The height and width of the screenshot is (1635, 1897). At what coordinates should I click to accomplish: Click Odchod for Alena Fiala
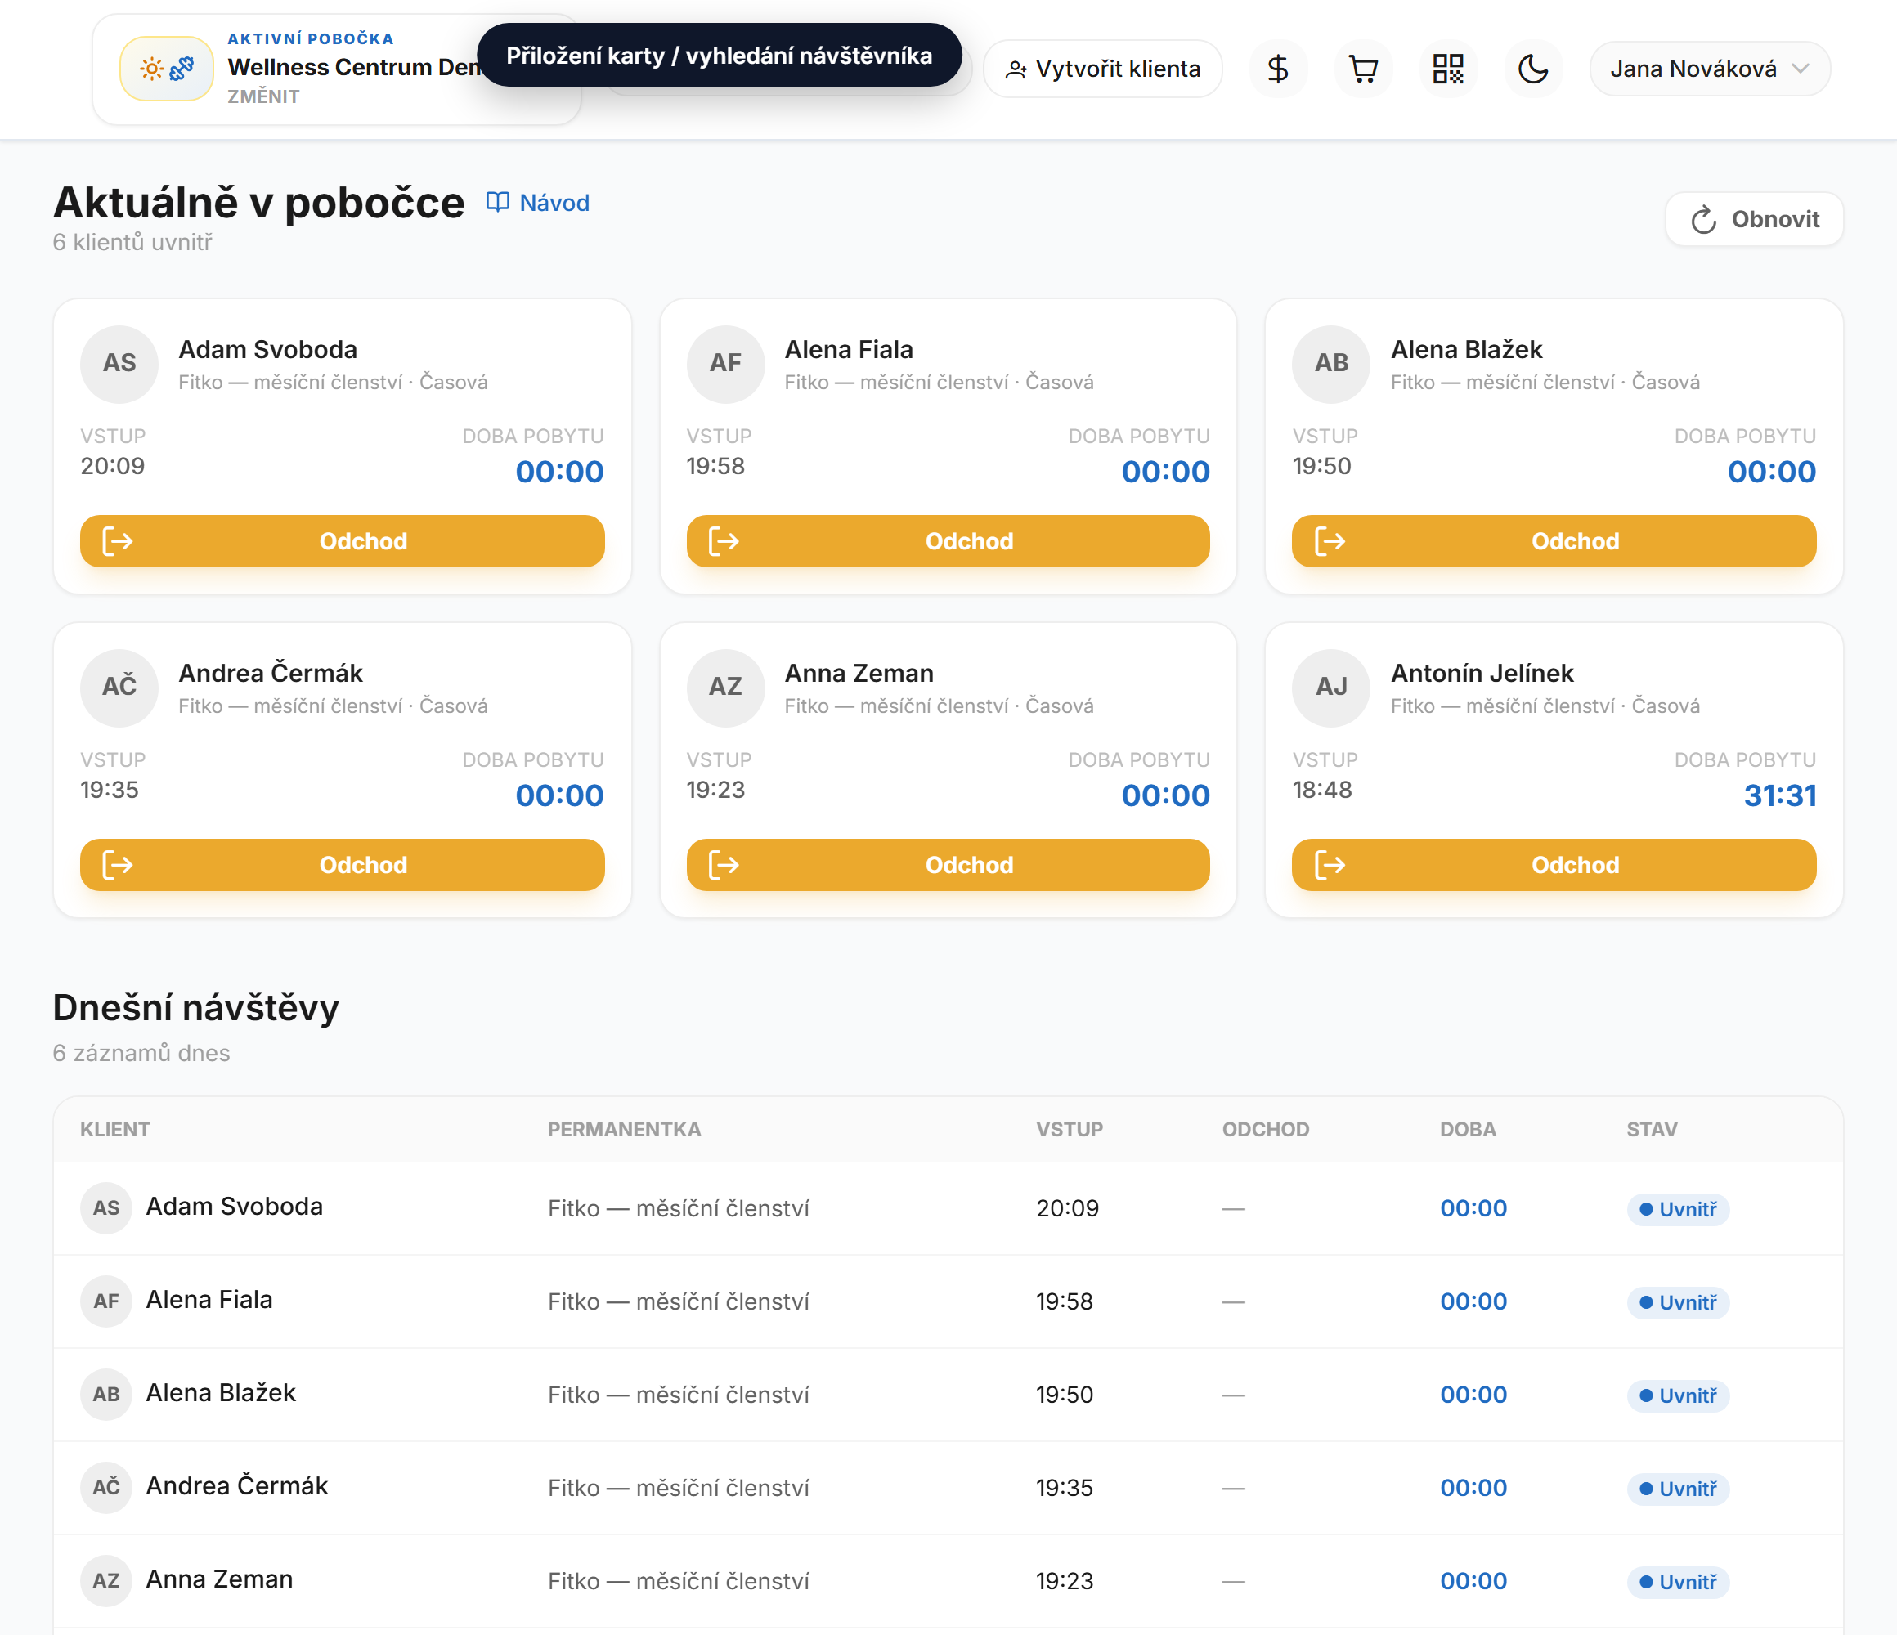point(948,541)
